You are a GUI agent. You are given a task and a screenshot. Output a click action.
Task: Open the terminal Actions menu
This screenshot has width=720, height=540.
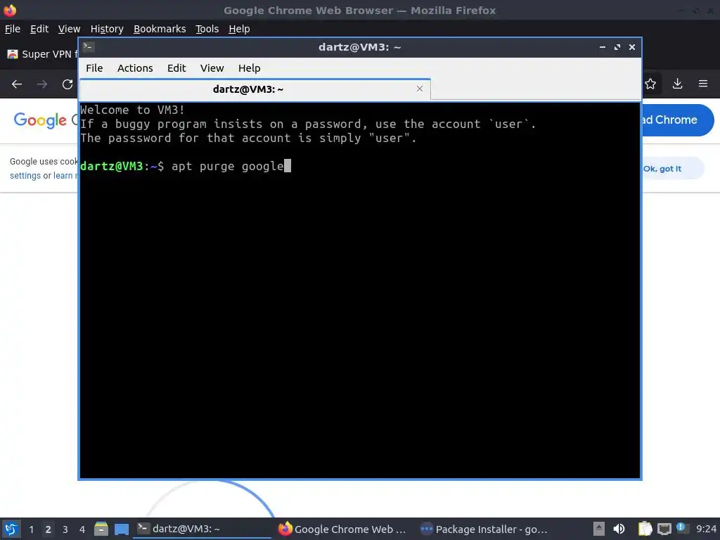[x=135, y=68]
